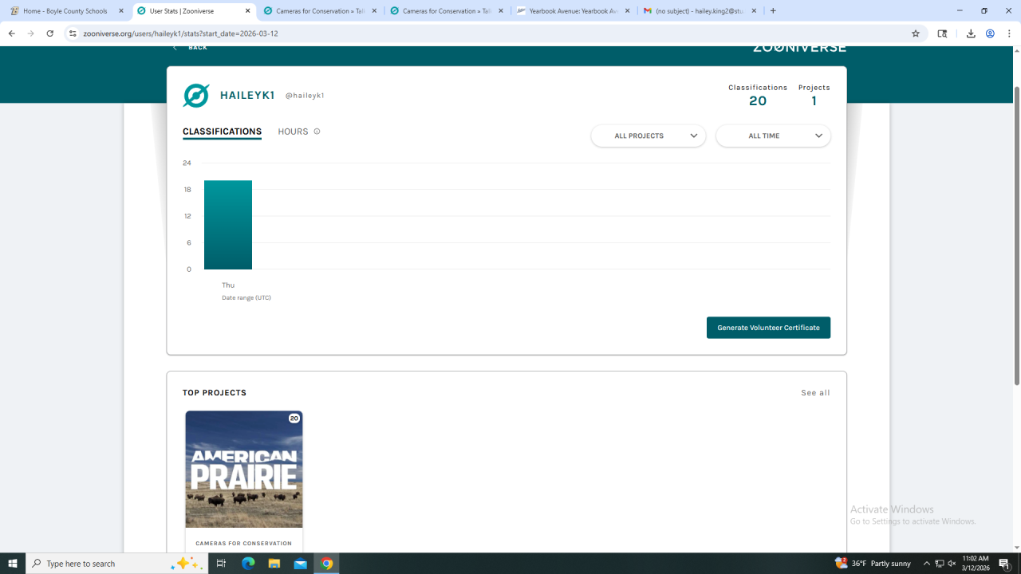Viewport: 1021px width, 574px height.
Task: Open the browser side panel icon
Action: pyautogui.click(x=942, y=33)
